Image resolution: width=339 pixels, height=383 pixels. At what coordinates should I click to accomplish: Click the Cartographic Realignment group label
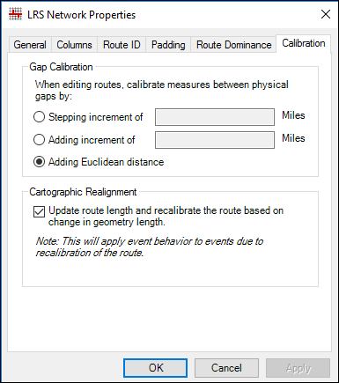point(83,192)
